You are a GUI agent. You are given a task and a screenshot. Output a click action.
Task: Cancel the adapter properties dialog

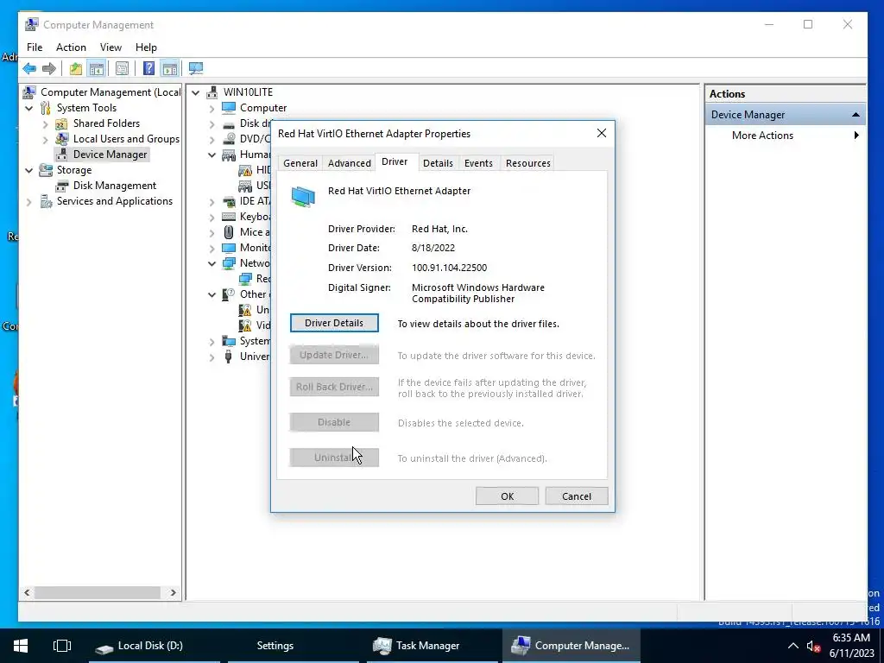(576, 496)
